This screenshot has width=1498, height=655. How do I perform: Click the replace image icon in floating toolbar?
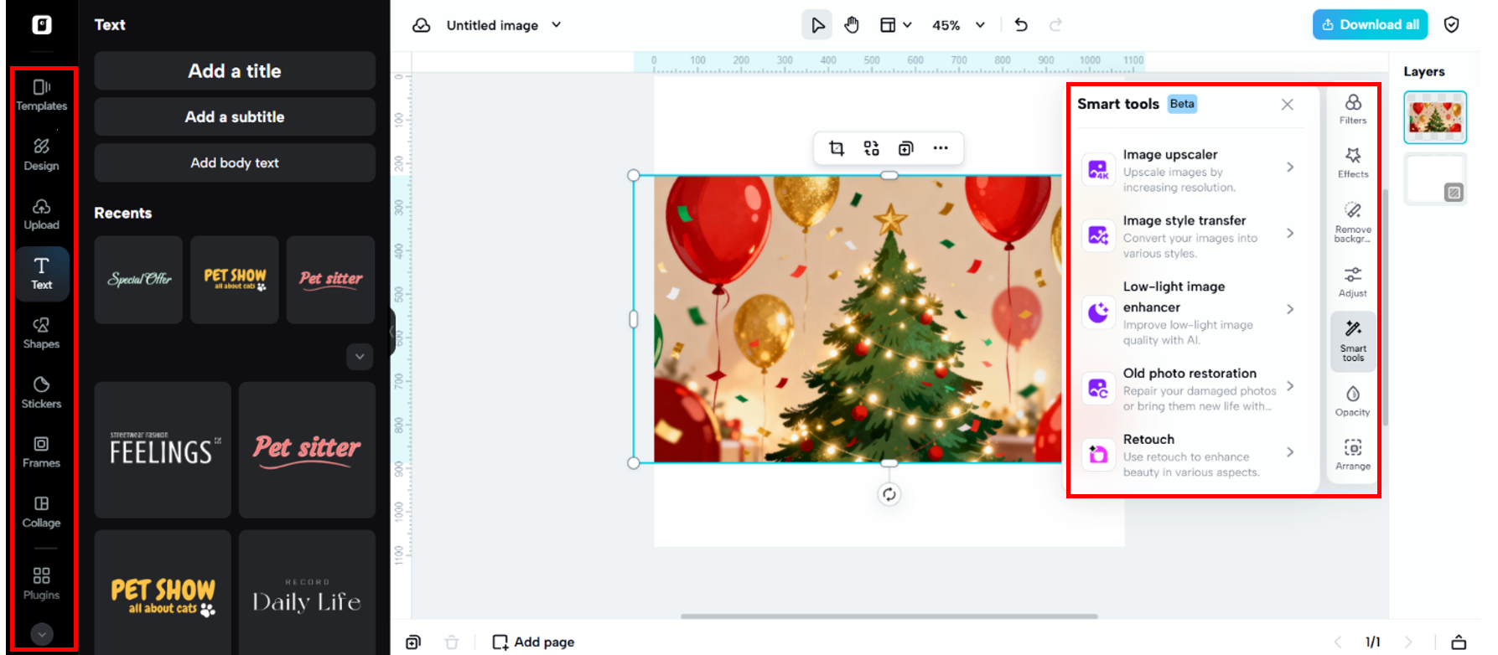point(872,148)
